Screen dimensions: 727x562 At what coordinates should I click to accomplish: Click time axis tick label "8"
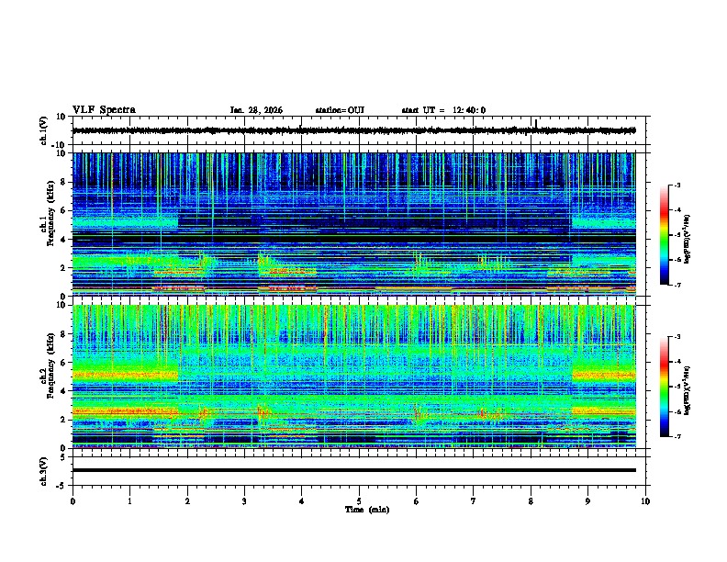(531, 501)
